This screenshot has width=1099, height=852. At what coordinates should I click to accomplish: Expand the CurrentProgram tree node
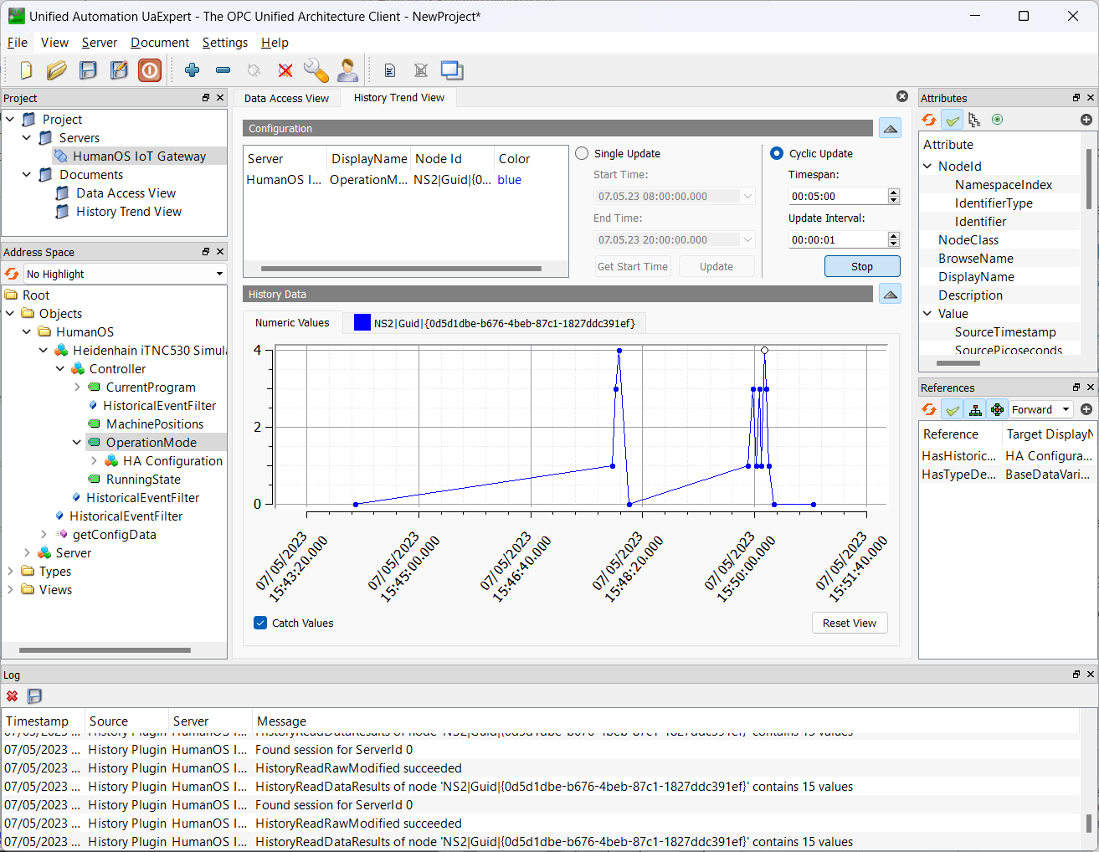tap(77, 388)
